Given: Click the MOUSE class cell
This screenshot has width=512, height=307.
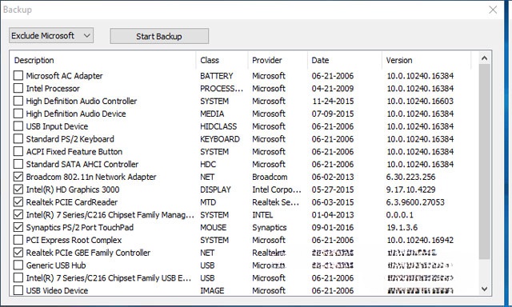Looking at the screenshot, I should point(214,227).
